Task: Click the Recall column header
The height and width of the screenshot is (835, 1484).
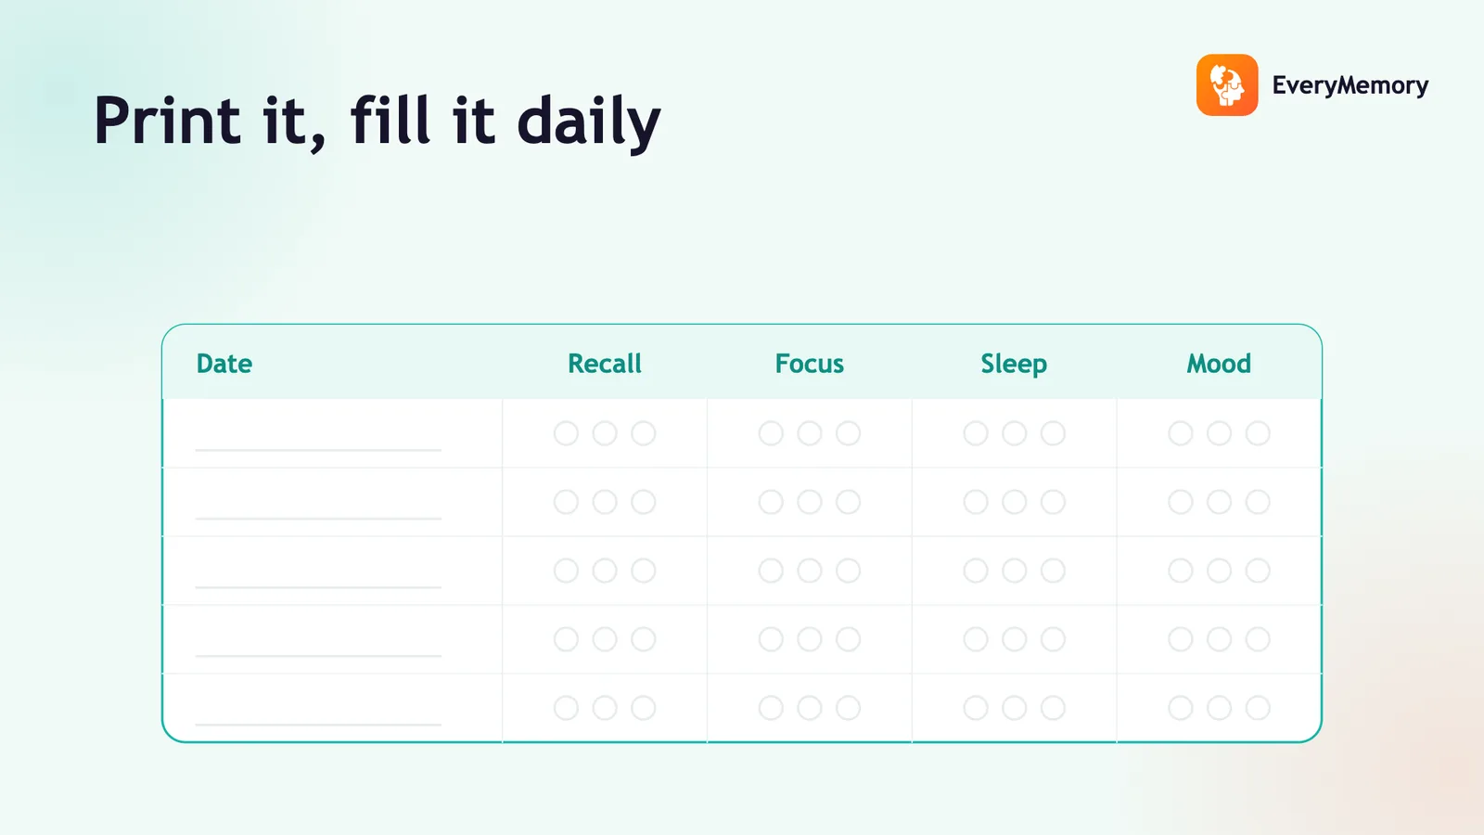Action: pos(605,364)
